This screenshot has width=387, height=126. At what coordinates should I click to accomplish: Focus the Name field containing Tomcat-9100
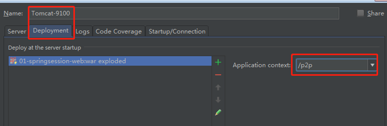coord(184,14)
